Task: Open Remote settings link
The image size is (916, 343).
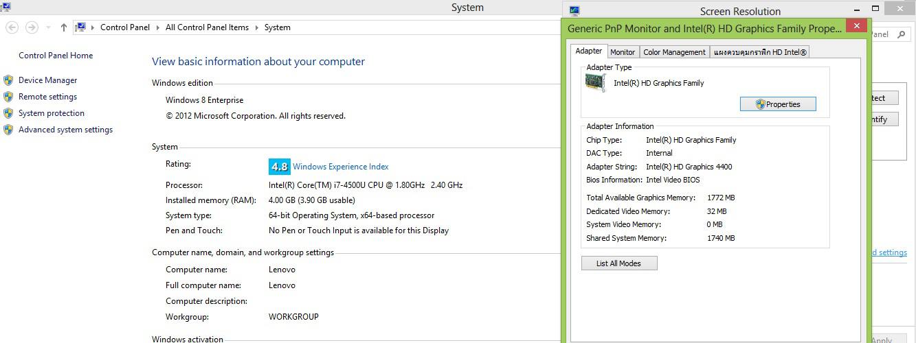Action: pos(47,97)
